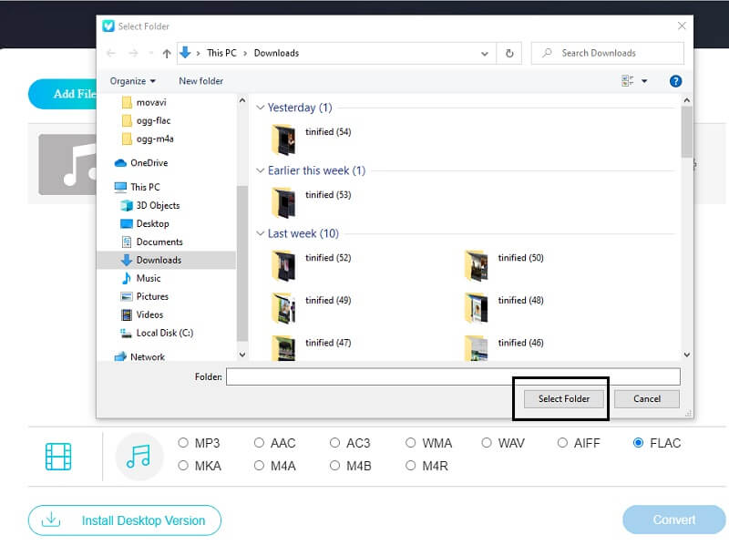Collapse the Yesterday group
Viewport: 729px width, 556px height.
click(x=261, y=108)
